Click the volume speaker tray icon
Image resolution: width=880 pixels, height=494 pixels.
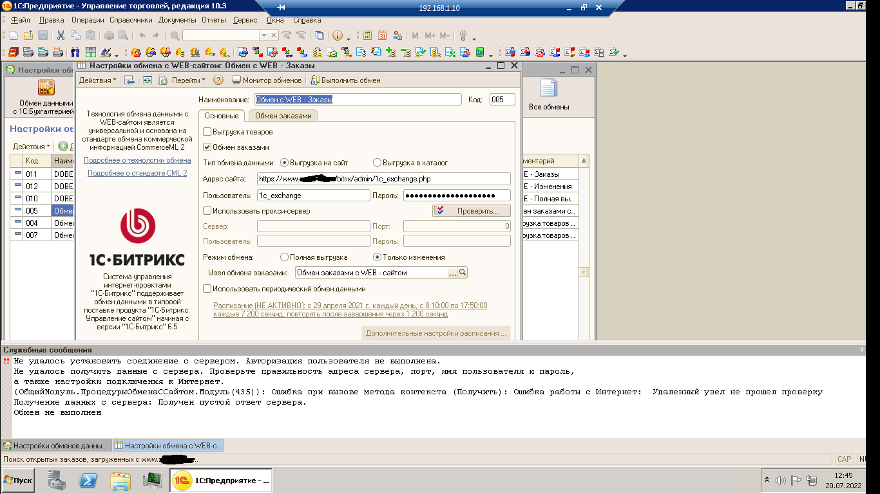(x=781, y=480)
